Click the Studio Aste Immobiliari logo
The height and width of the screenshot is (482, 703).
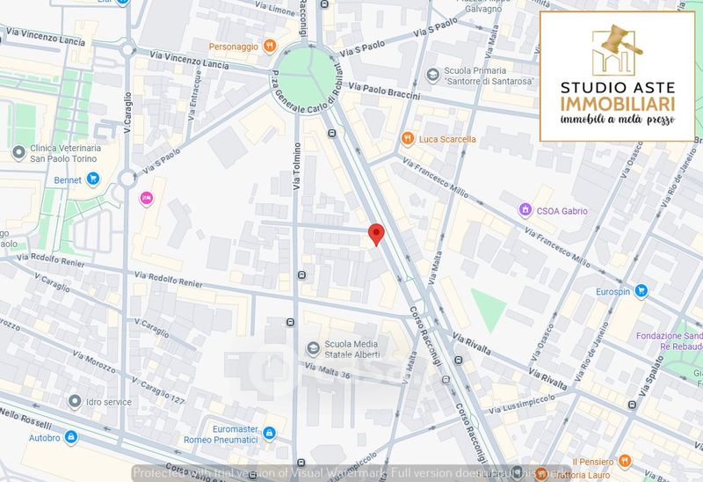[x=617, y=77]
